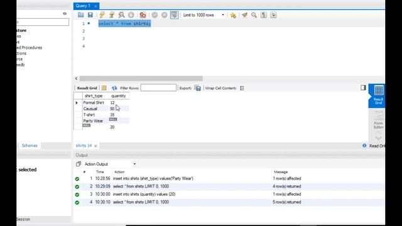Screen dimensions: 402x226
Task: Select the store schema in navigator
Action: pos(21,31)
